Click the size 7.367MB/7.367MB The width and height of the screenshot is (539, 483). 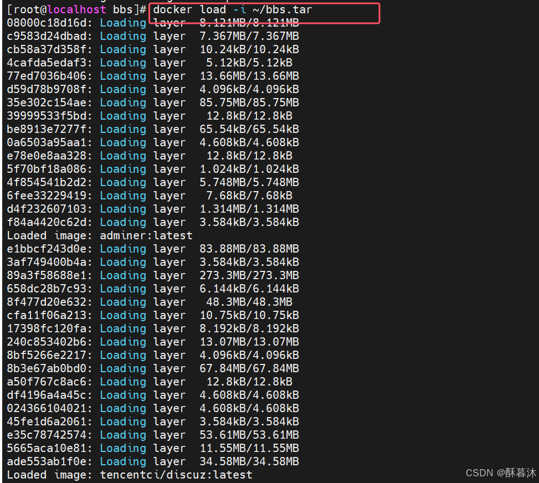click(x=249, y=36)
